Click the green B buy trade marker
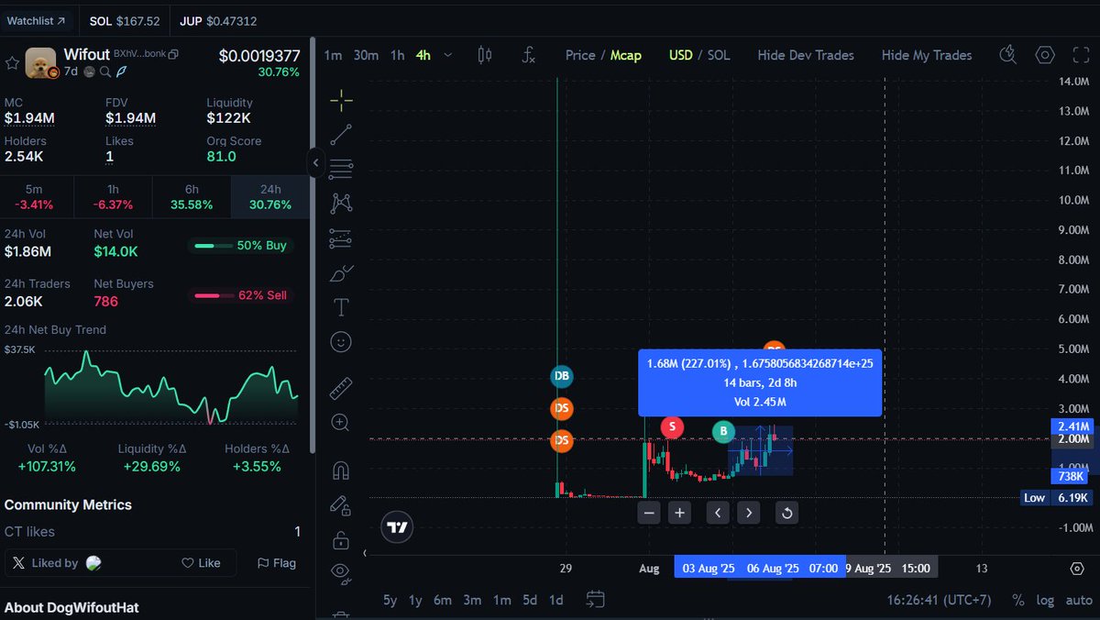Viewport: 1100px width, 620px height. pyautogui.click(x=723, y=431)
